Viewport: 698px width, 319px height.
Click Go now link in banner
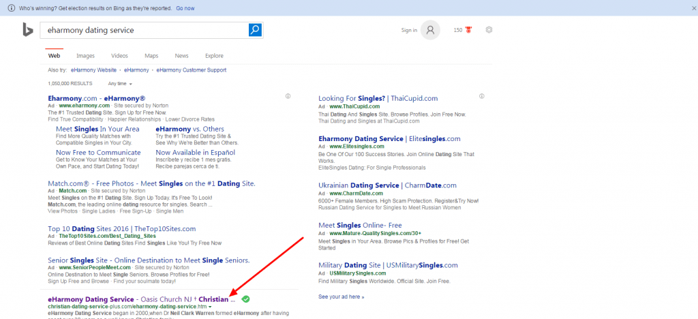[x=185, y=8]
